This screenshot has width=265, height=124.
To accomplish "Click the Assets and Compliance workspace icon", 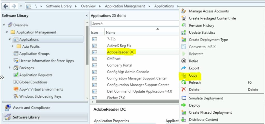I will [x=8, y=108].
